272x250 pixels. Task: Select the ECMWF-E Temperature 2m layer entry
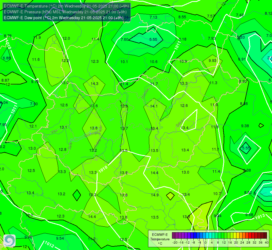click(66, 6)
